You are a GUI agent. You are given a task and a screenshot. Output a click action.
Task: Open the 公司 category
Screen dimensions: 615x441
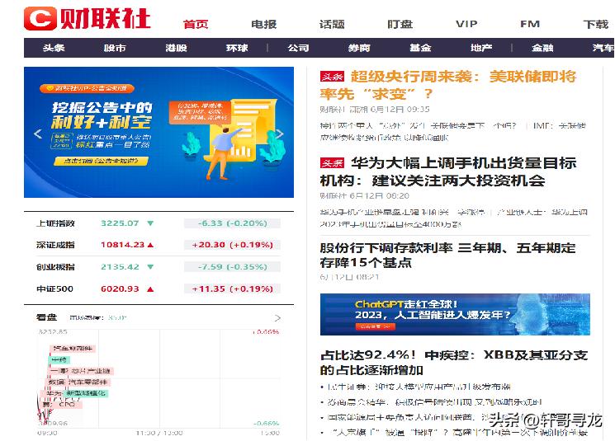[299, 48]
